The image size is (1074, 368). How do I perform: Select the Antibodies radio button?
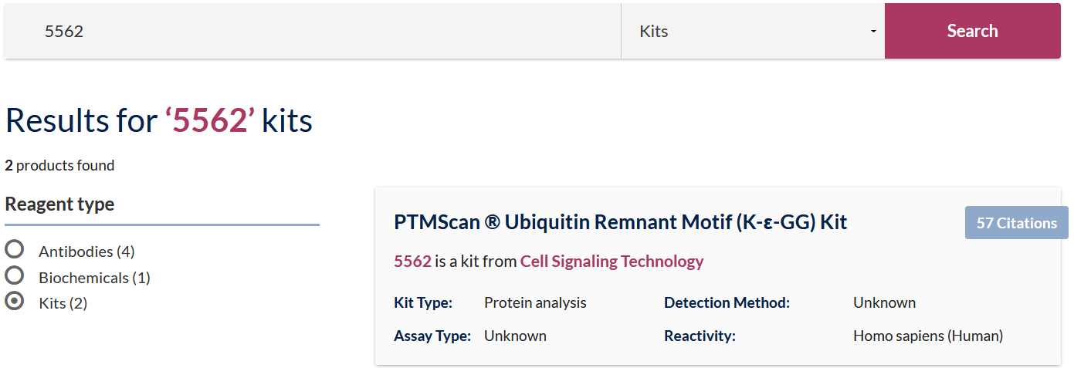14,249
